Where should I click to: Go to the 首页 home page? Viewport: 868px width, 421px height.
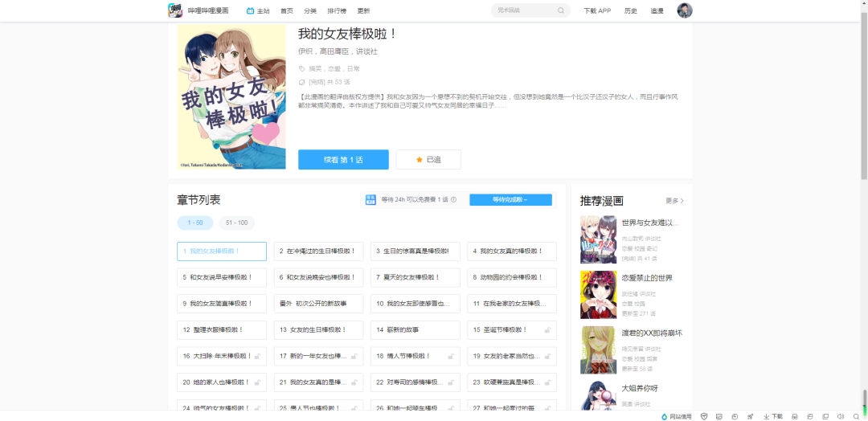click(287, 10)
